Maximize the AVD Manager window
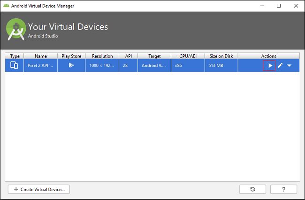 279,6
